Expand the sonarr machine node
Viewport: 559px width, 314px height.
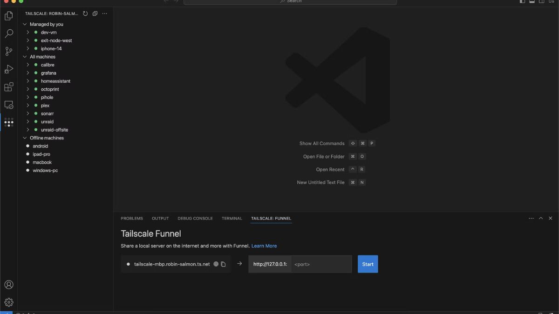[28, 114]
